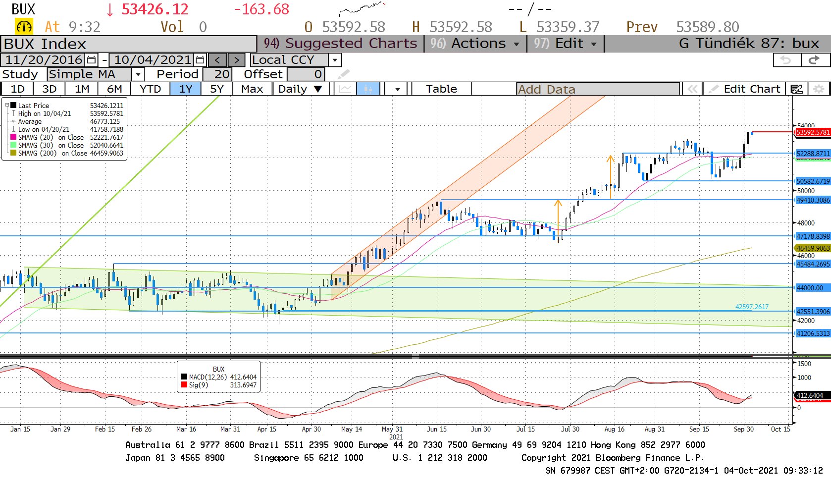Collapse panel with double-chevron icon
The height and width of the screenshot is (488, 831).
pos(692,89)
